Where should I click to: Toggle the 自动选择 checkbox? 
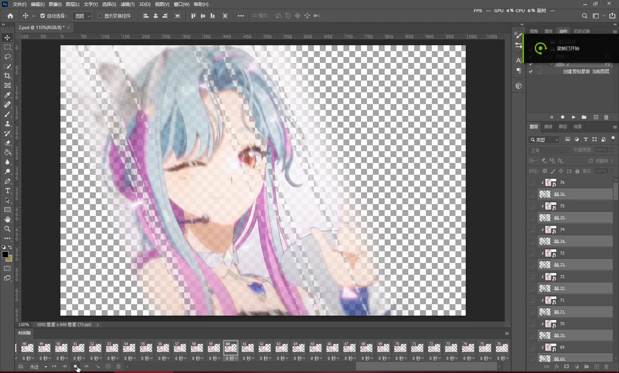pos(43,16)
